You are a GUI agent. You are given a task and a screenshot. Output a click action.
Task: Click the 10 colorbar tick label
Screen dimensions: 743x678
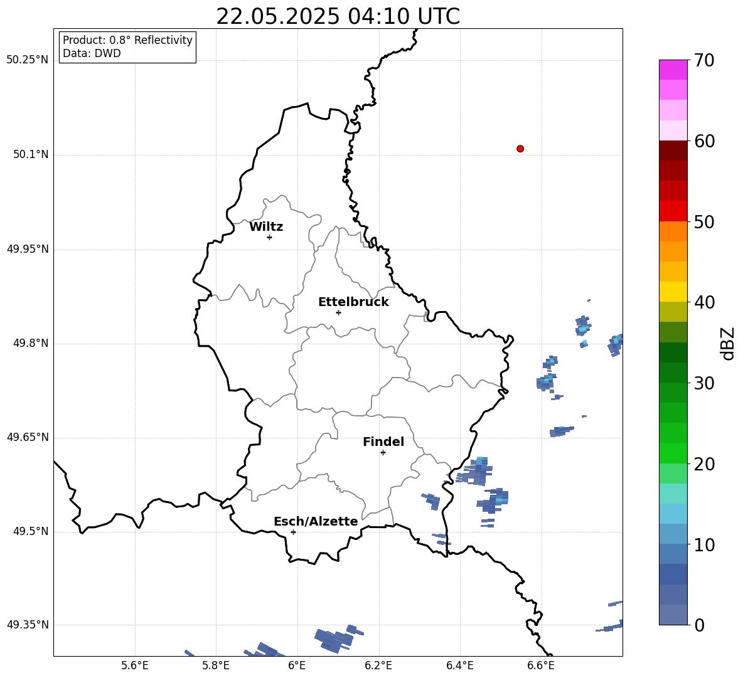point(704,544)
